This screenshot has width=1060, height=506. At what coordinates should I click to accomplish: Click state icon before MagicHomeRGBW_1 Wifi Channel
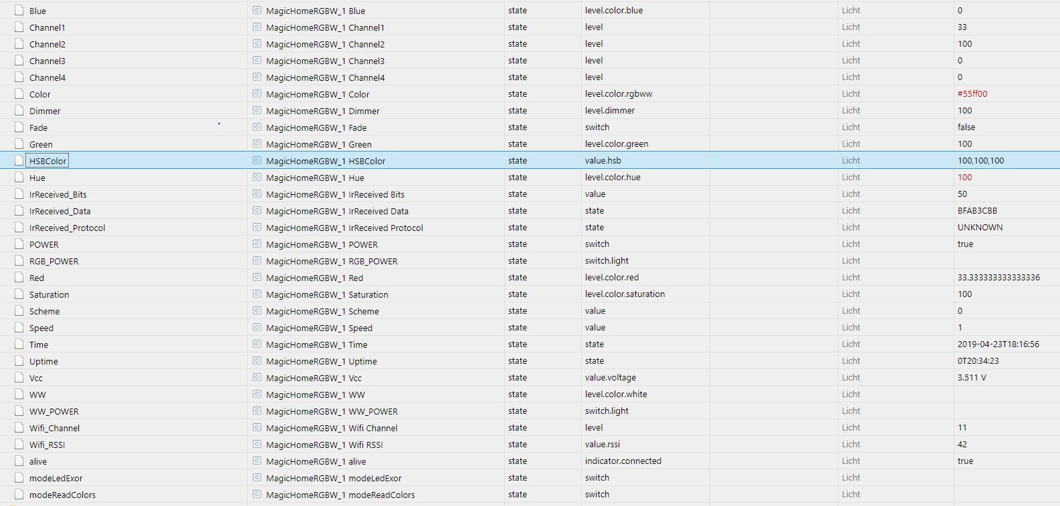coord(257,427)
